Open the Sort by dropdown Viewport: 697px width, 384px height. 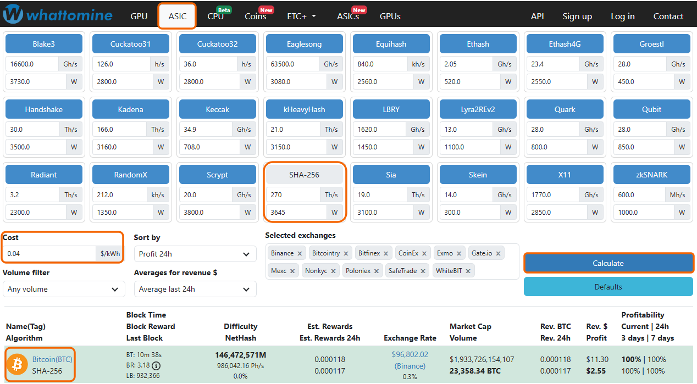[195, 254]
